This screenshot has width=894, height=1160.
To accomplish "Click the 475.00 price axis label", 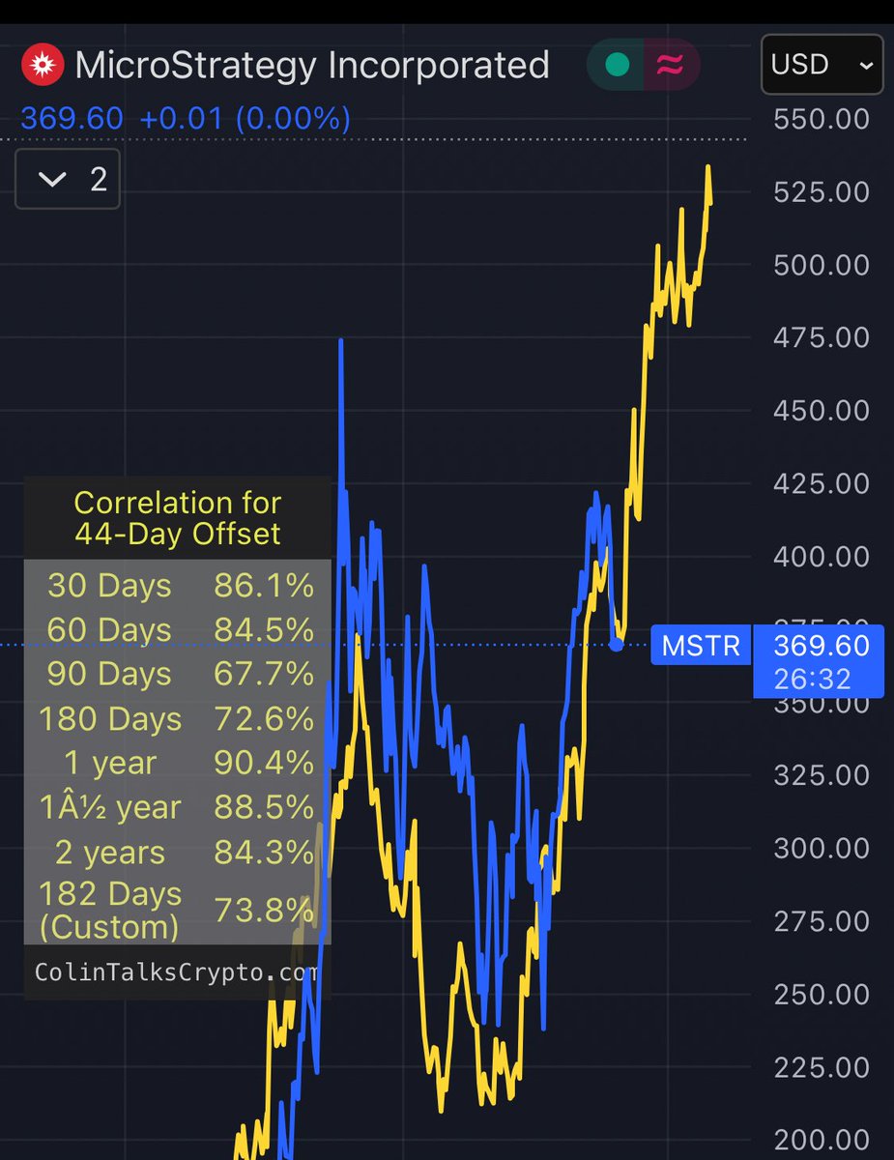I will pyautogui.click(x=822, y=337).
